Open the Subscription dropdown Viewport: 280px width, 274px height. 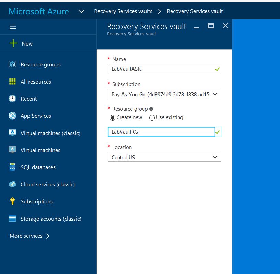click(x=164, y=94)
